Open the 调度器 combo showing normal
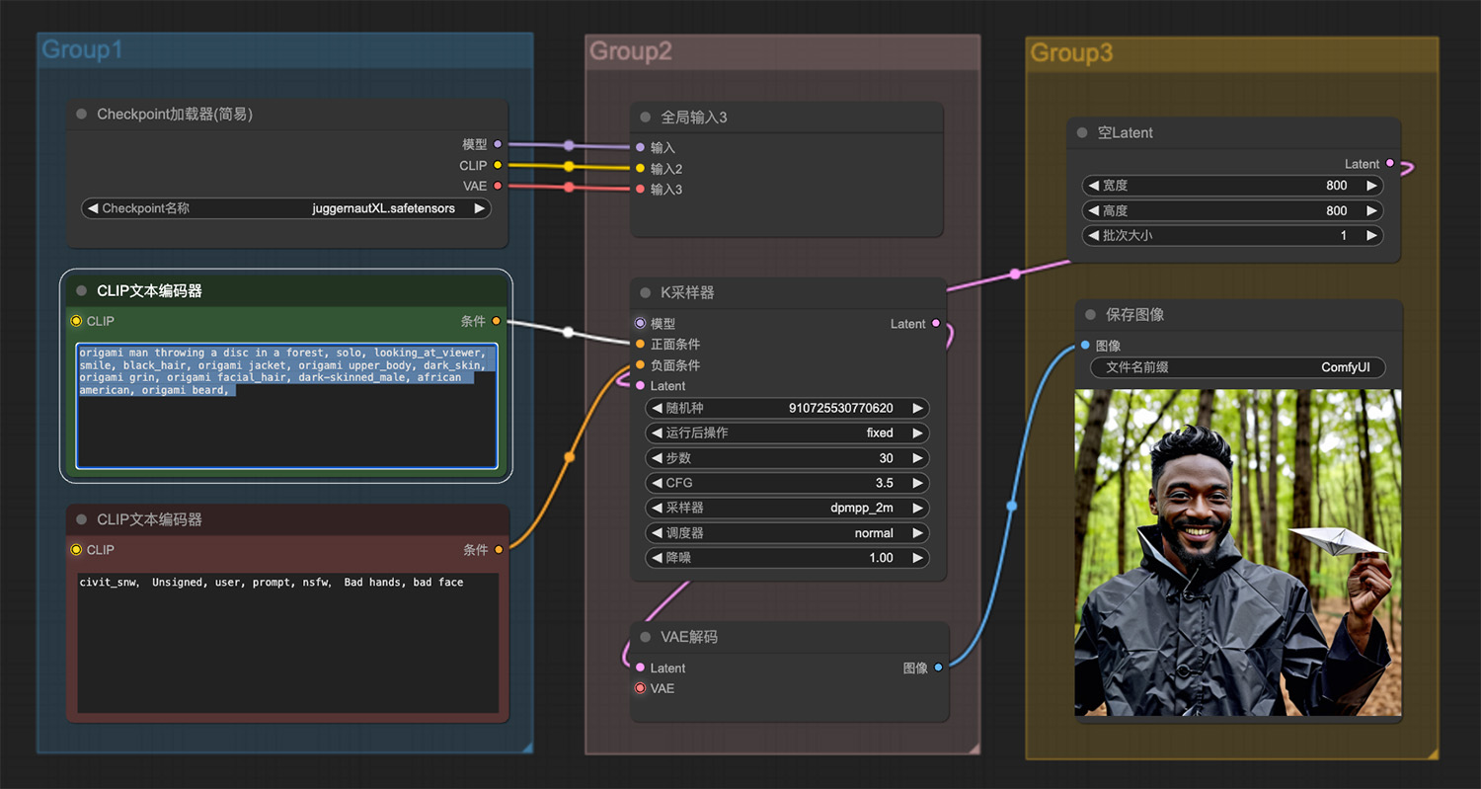 [788, 532]
